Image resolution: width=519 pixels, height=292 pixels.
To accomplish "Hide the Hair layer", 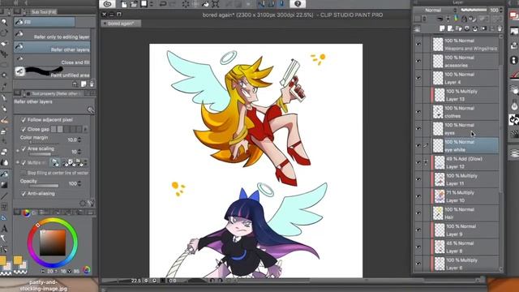I will (x=418, y=213).
